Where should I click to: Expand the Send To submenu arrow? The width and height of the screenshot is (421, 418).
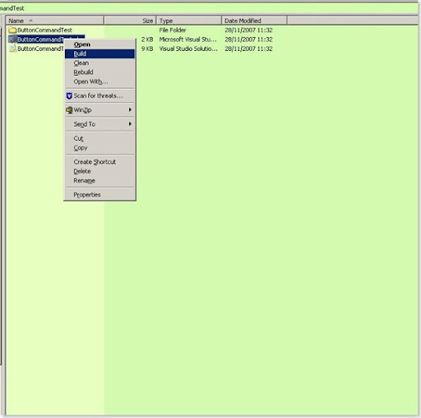[130, 124]
